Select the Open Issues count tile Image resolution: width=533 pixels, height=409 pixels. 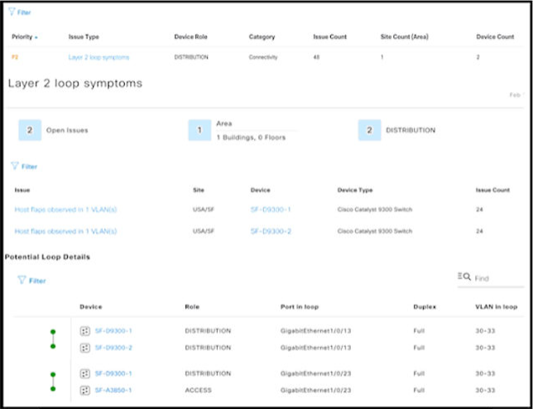tap(30, 130)
